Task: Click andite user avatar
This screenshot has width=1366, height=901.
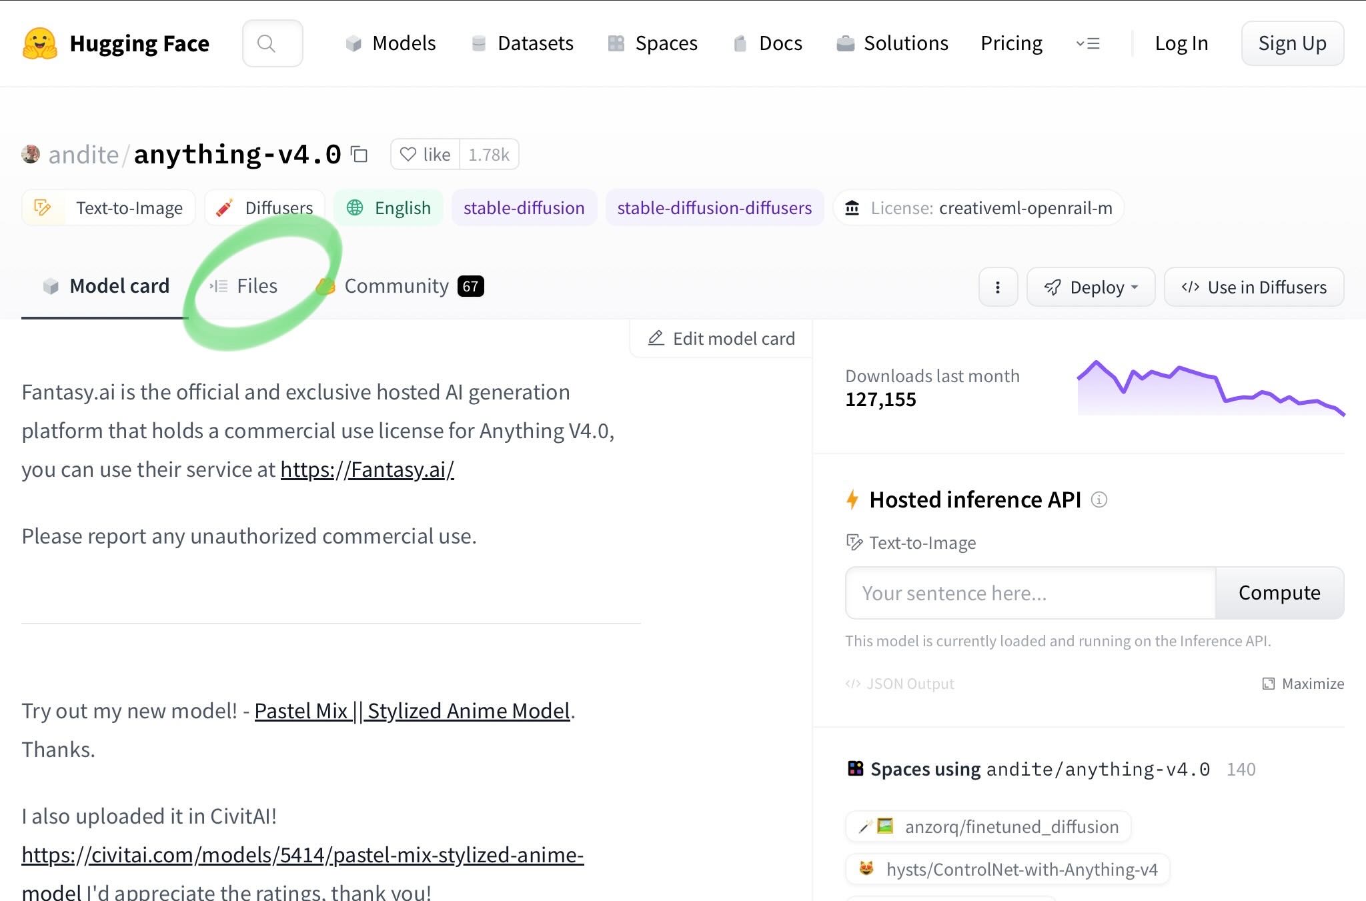Action: point(31,155)
